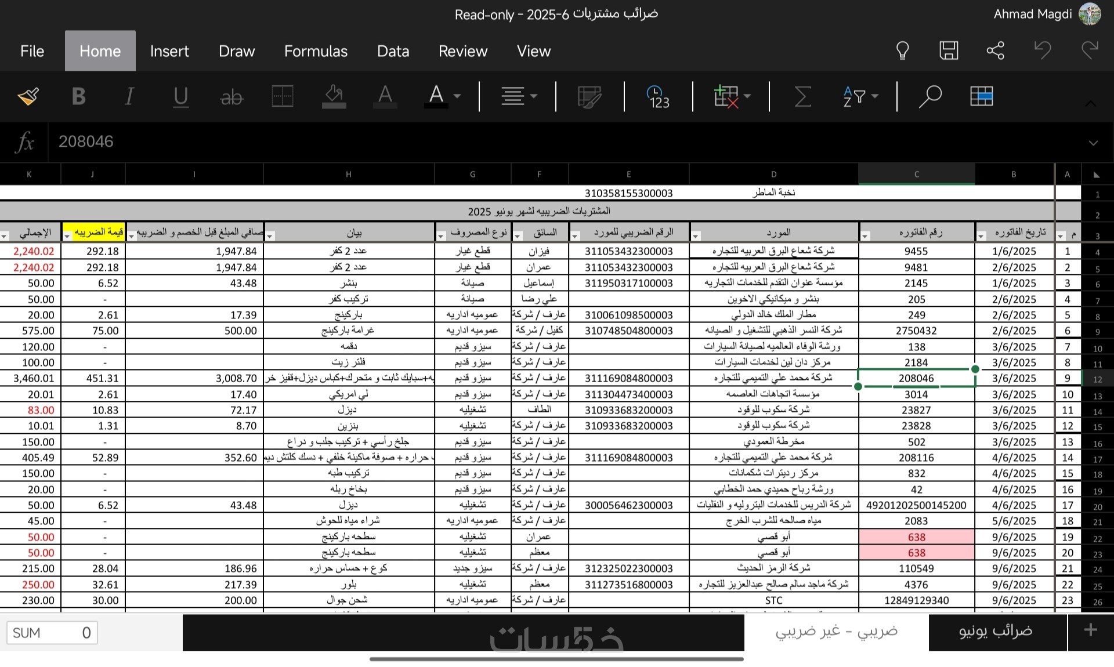Open filter dropdown for رقم الفاتوره column
Viewport: 1114px width, 667px height.
865,236
